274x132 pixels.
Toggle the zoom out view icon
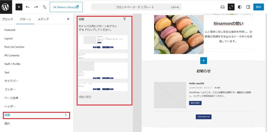click(x=231, y=7)
